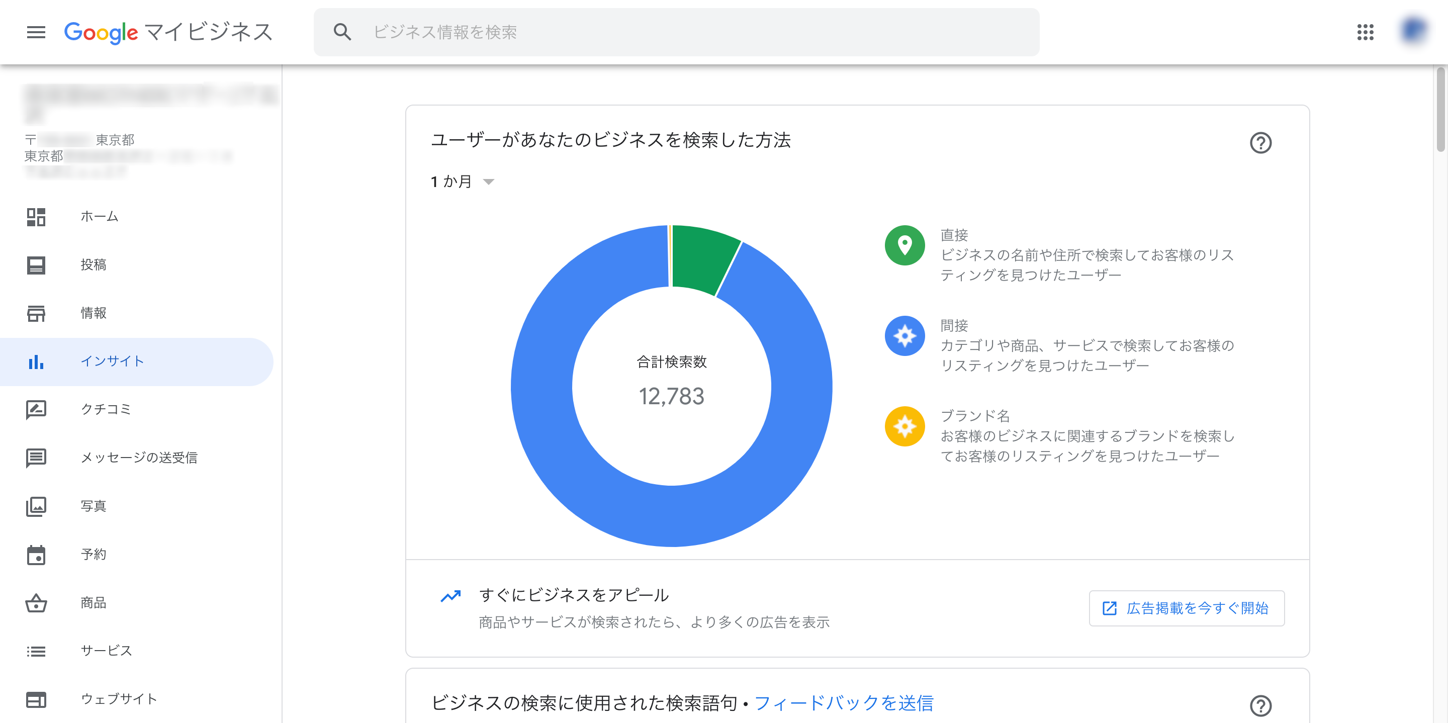The height and width of the screenshot is (723, 1448).
Task: Click the 間接 legend label
Action: pyautogui.click(x=954, y=325)
